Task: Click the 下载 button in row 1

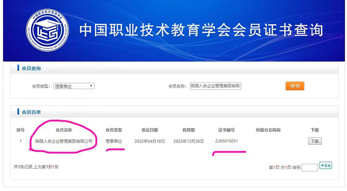Action: click(x=315, y=141)
